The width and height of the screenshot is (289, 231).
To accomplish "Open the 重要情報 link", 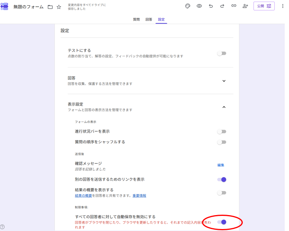I will tap(139, 196).
